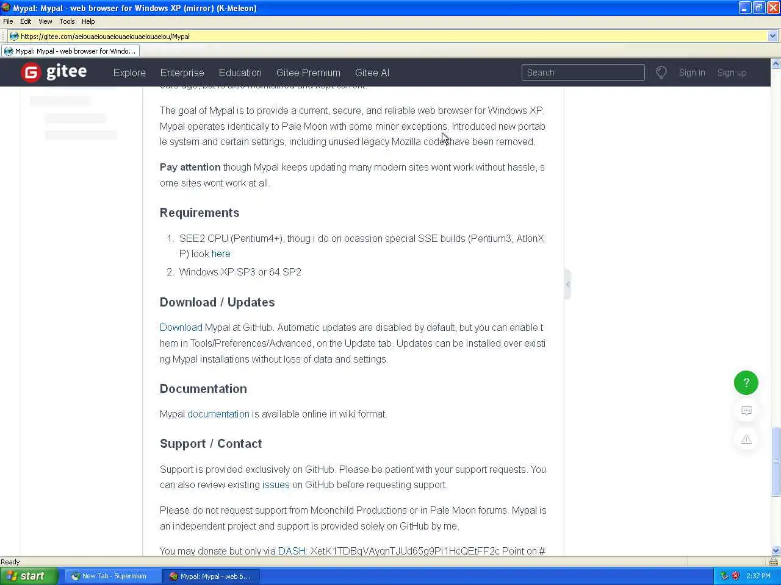
Task: Click the green help question mark button
Action: [x=746, y=383]
